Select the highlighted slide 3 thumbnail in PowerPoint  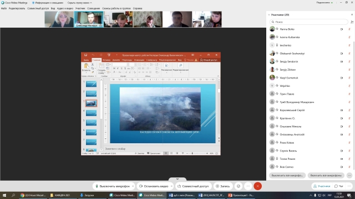(x=91, y=103)
